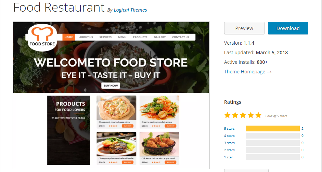Click the cheese pizza product thumbnail
Image resolution: width=322 pixels, height=172 pixels.
tap(116, 108)
